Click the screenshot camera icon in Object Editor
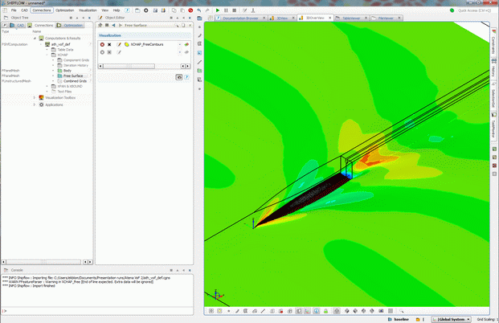Image resolution: width=499 pixels, height=323 pixels. point(179,77)
